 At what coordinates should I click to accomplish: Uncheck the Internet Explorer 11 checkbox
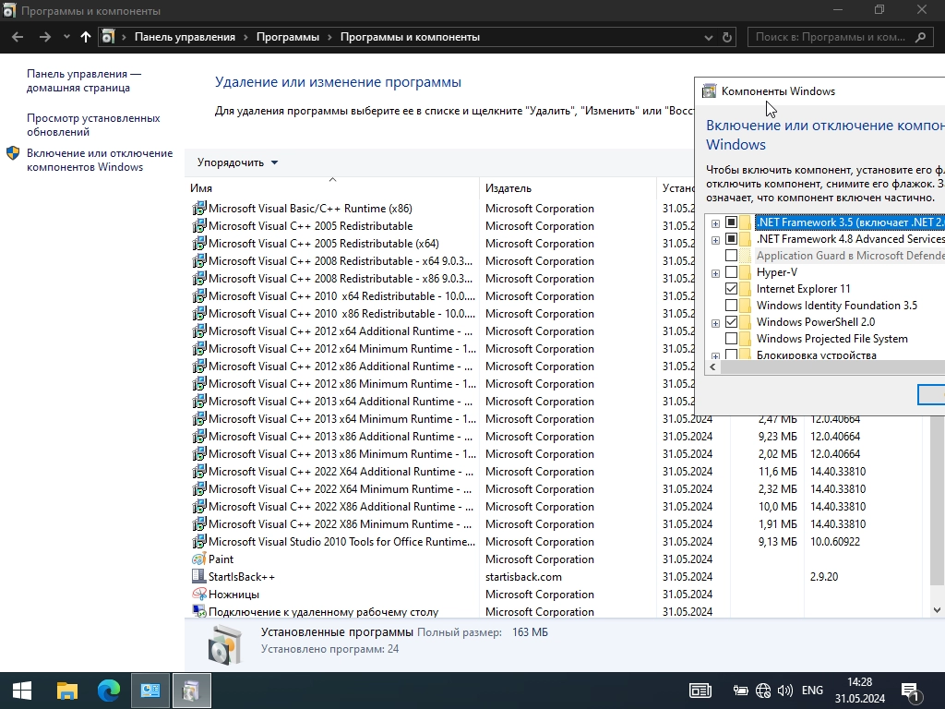(x=731, y=289)
